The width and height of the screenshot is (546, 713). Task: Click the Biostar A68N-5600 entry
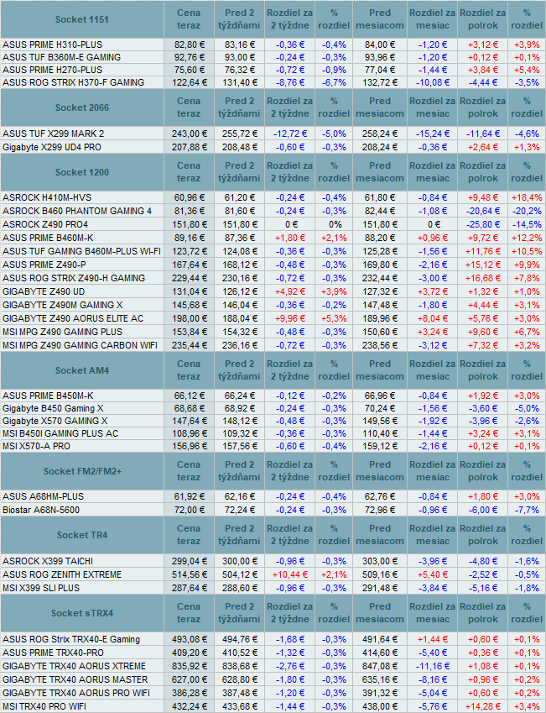tap(41, 511)
